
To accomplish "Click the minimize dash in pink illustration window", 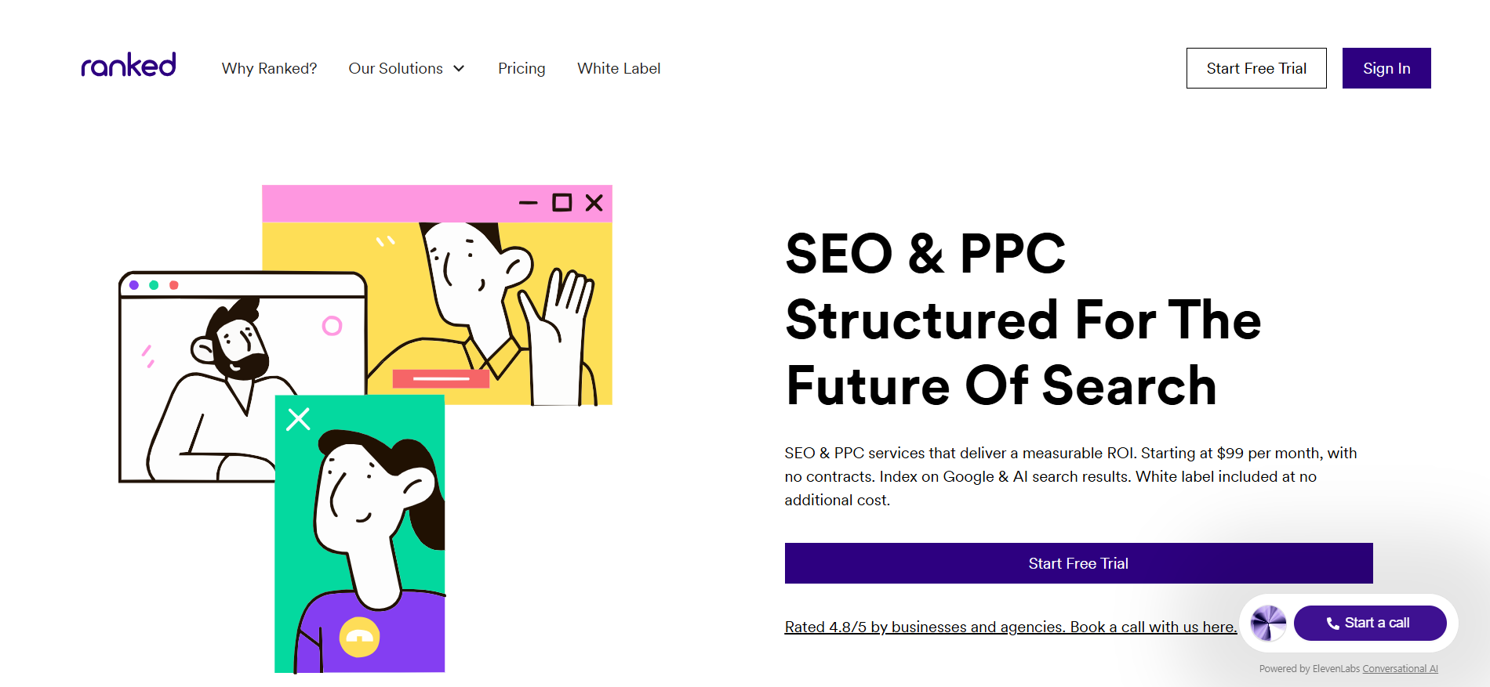I will coord(528,203).
